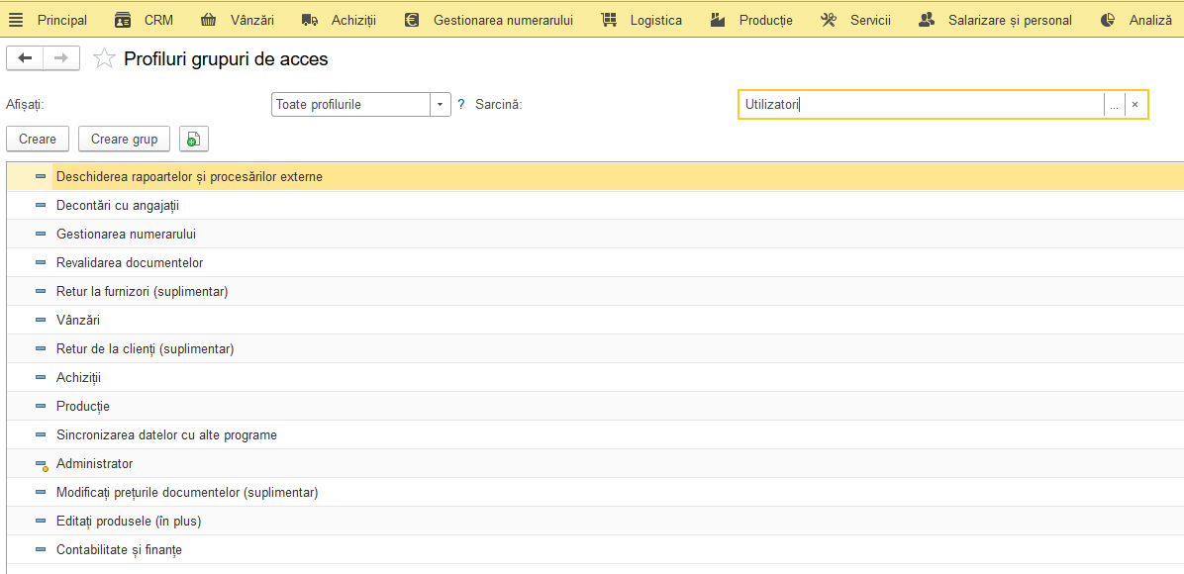1184x574 pixels.
Task: Open the Producție section menu
Action: pyautogui.click(x=766, y=21)
